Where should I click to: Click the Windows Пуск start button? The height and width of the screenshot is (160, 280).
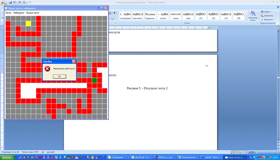7,157
